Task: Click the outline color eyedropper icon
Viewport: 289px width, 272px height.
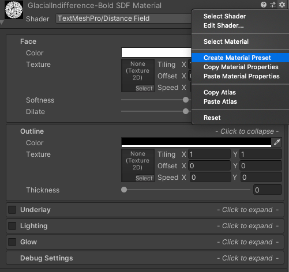Action: click(277, 142)
